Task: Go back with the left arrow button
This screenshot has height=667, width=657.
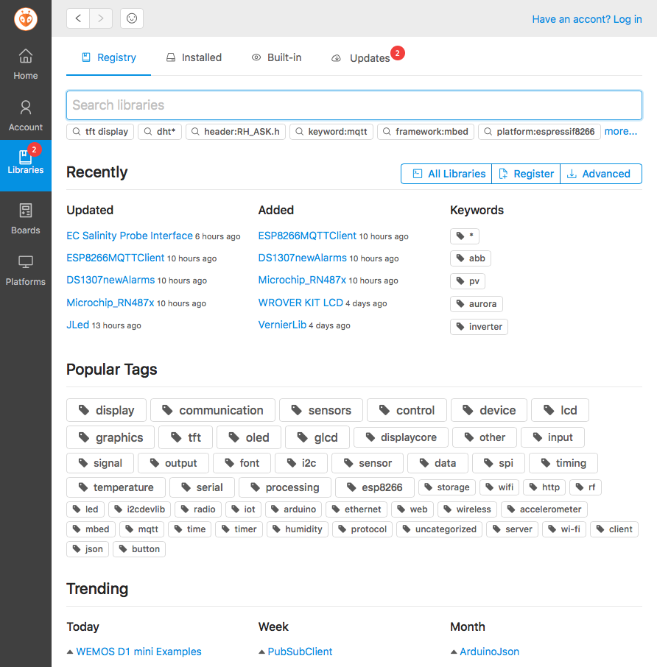Action: tap(78, 18)
